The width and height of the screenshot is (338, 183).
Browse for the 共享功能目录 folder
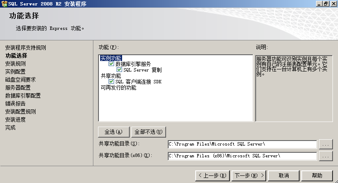325,144
